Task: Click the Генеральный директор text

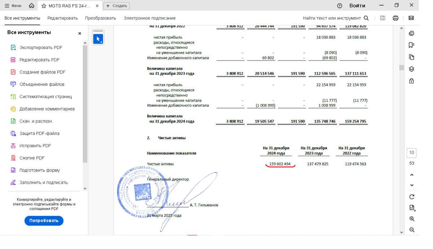Action: pos(168,179)
